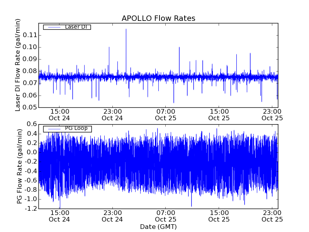This screenshot has height=232, width=309.
Task: Select the 0.11 y-axis tick label
Action: tap(30, 35)
